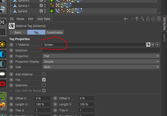Click animation dot beside Selection parameter
Screen dimensions: 167x116
click(11, 50)
